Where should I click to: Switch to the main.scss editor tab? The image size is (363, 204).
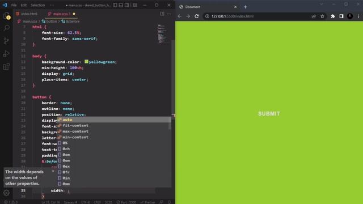[x=61, y=14]
